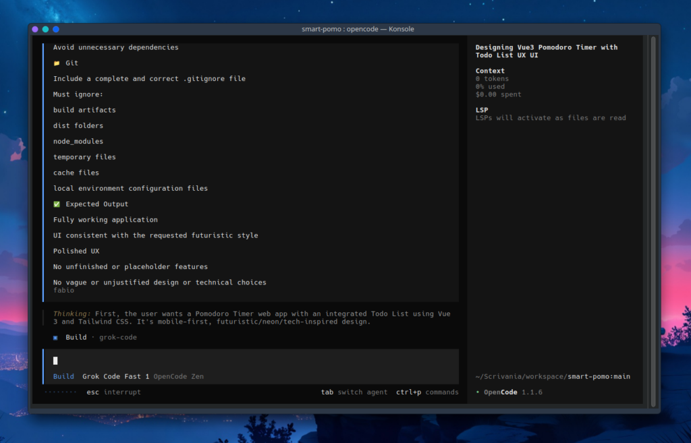Viewport: 691px width, 443px height.
Task: Click the Build agent label in prompt box
Action: pos(63,376)
